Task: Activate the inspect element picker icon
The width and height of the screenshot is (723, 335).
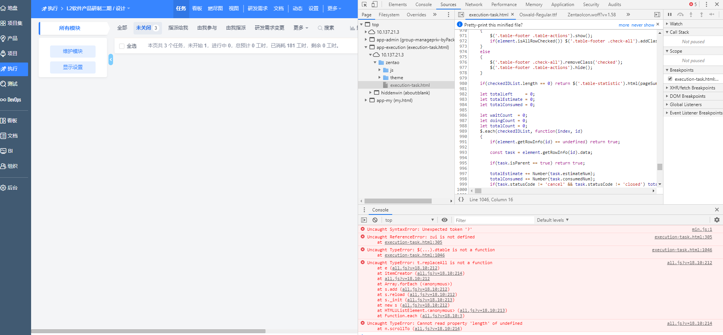Action: [x=365, y=5]
